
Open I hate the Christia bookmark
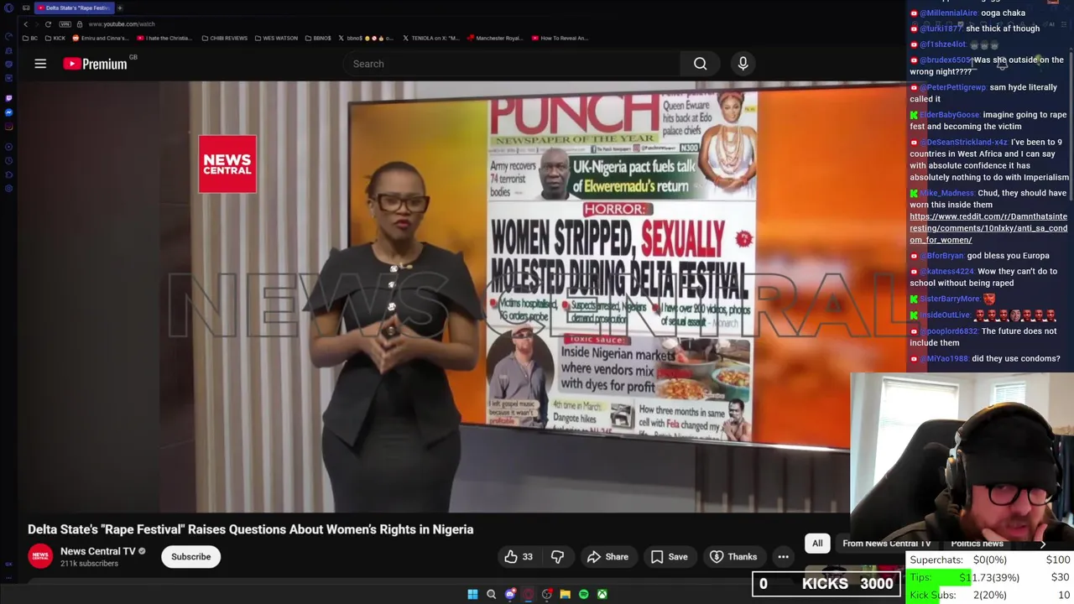[x=164, y=38]
